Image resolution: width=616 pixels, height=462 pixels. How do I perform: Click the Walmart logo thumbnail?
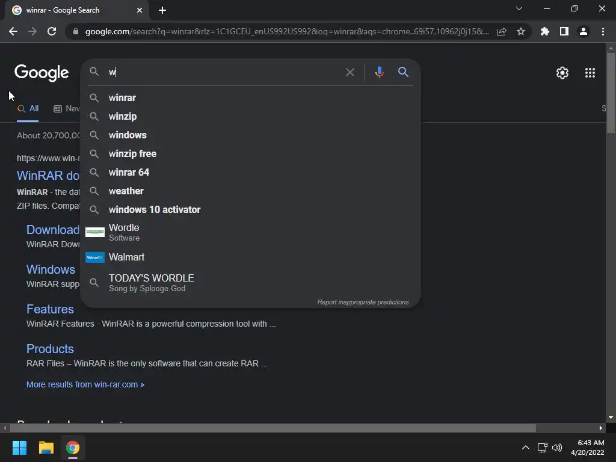coord(95,257)
